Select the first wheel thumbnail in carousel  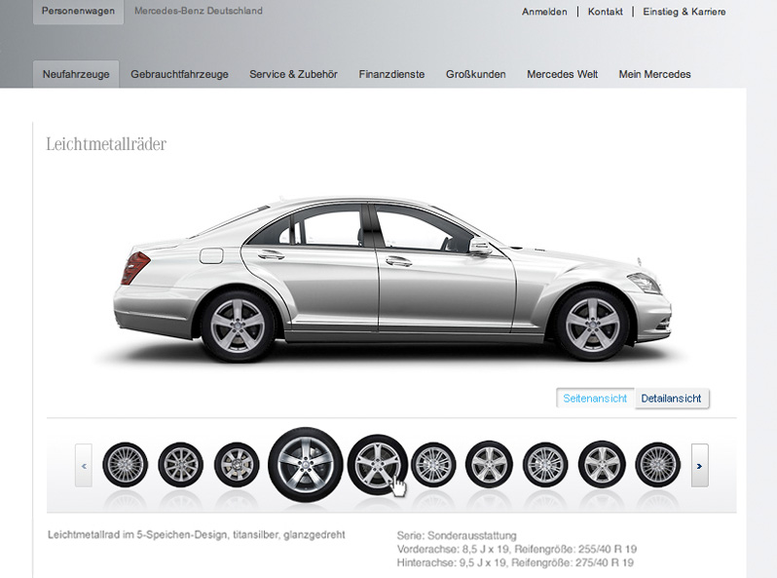click(x=125, y=465)
